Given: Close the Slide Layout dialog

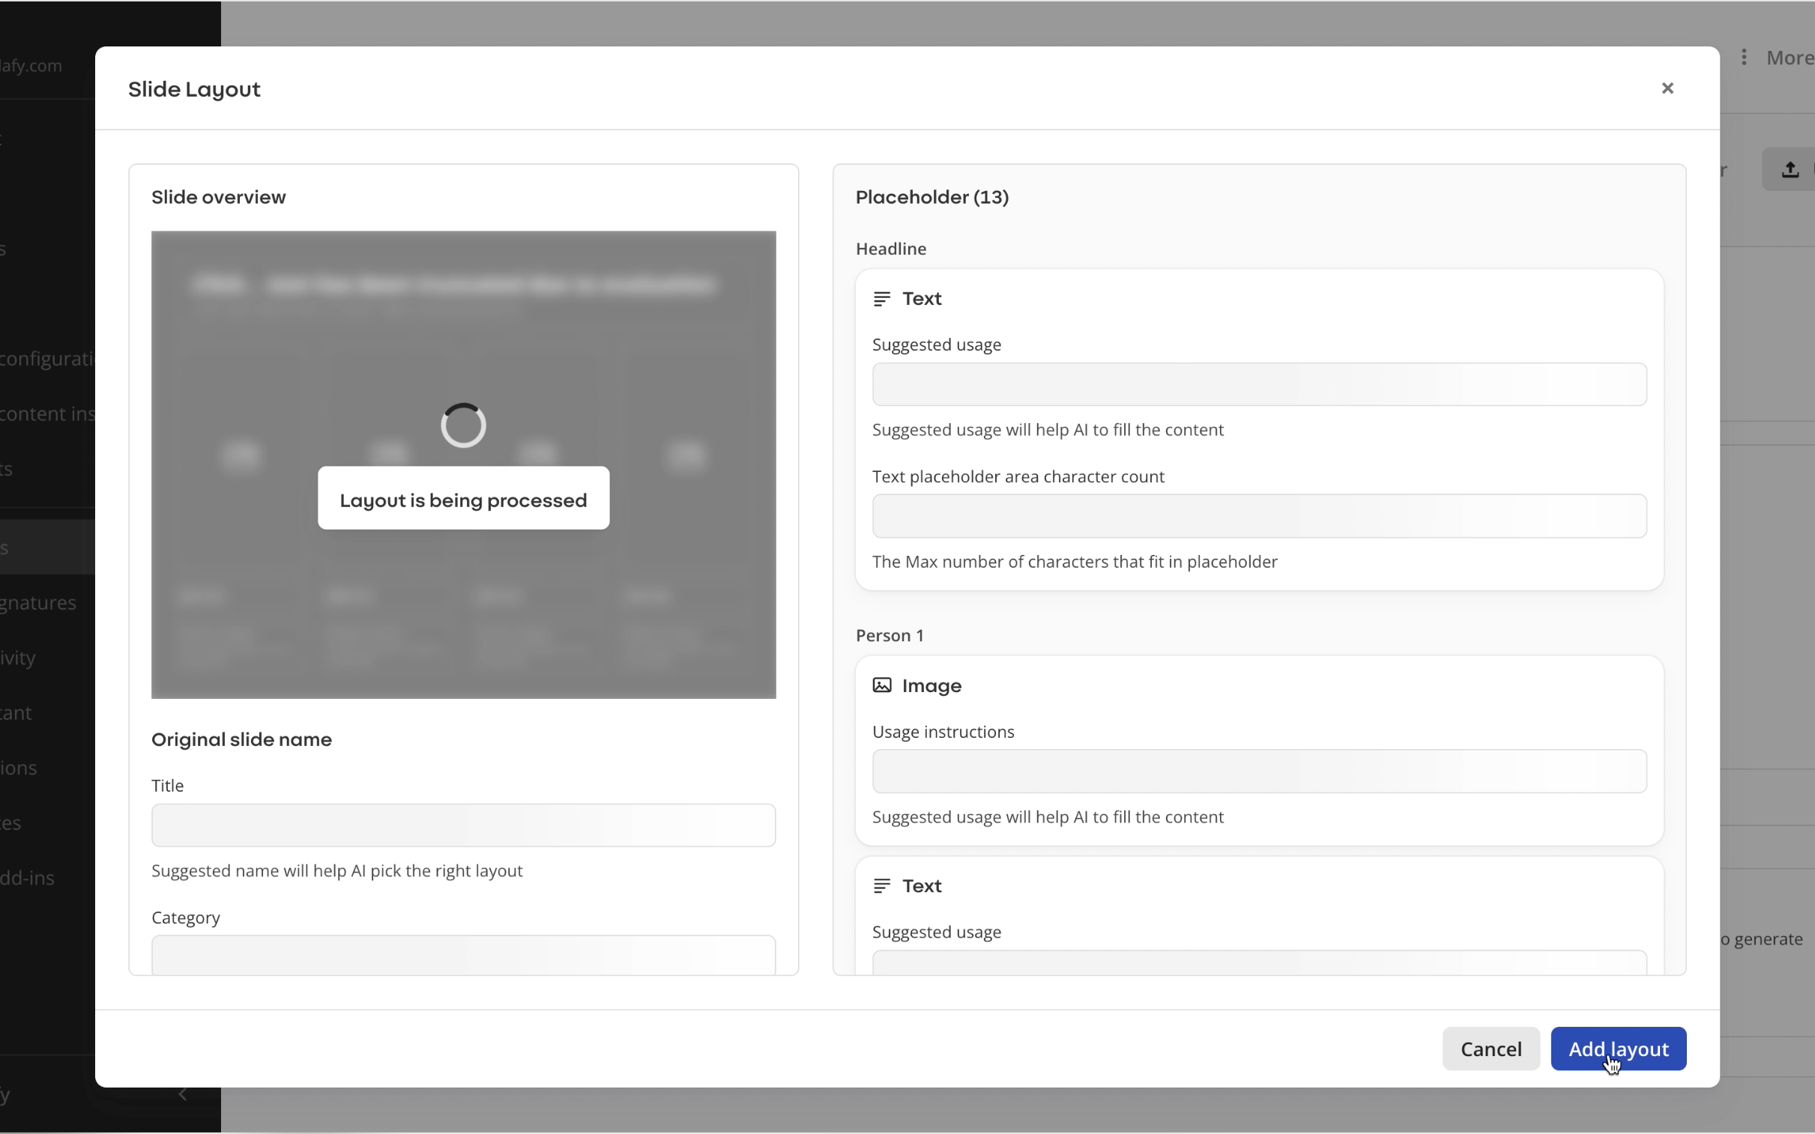Looking at the screenshot, I should coord(1667,88).
